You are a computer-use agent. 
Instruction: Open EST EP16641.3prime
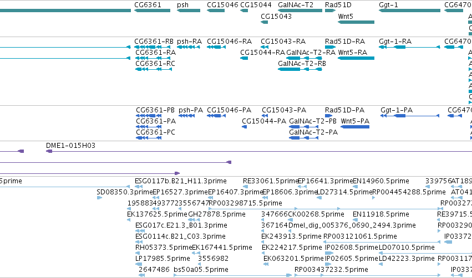coord(302,187)
